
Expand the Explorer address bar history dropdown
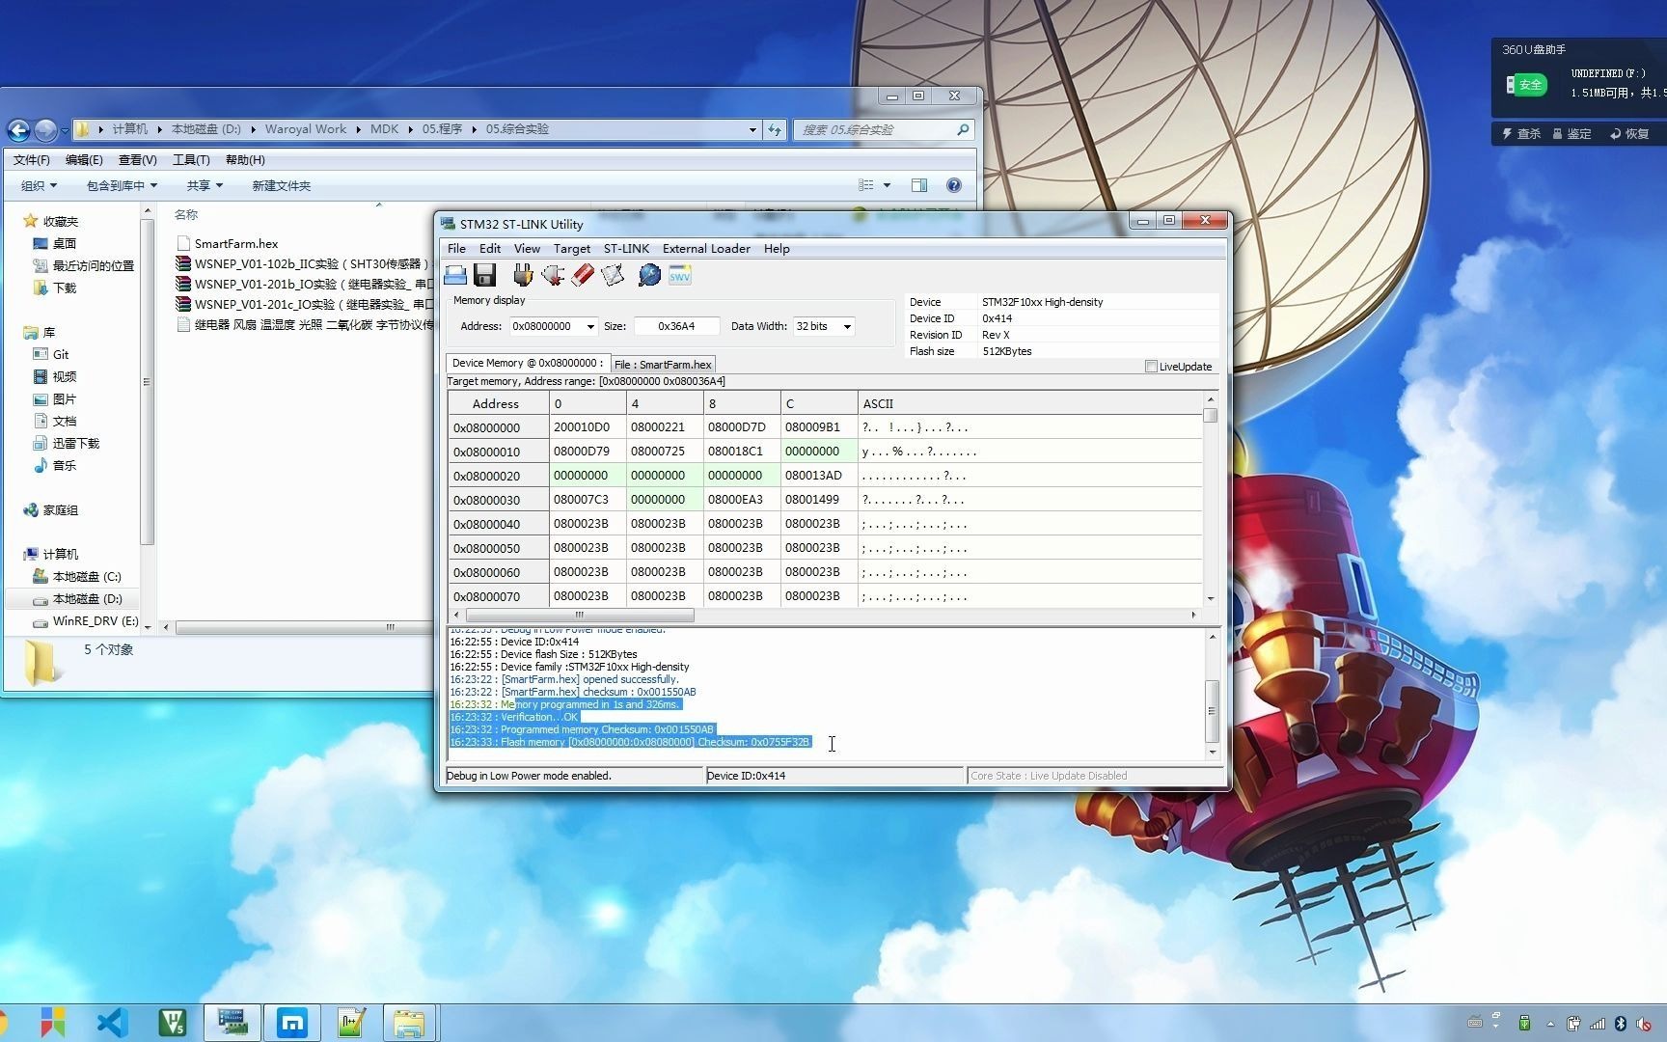click(x=752, y=129)
